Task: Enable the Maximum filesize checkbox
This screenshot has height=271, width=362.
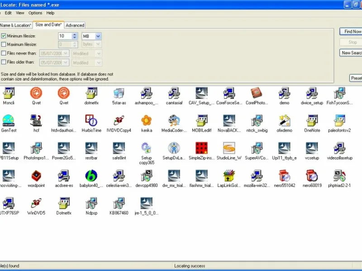Action: (4, 44)
